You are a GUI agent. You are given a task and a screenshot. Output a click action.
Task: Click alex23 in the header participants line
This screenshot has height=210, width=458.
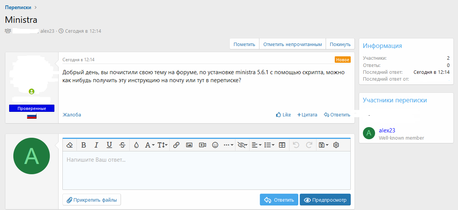[x=47, y=31]
